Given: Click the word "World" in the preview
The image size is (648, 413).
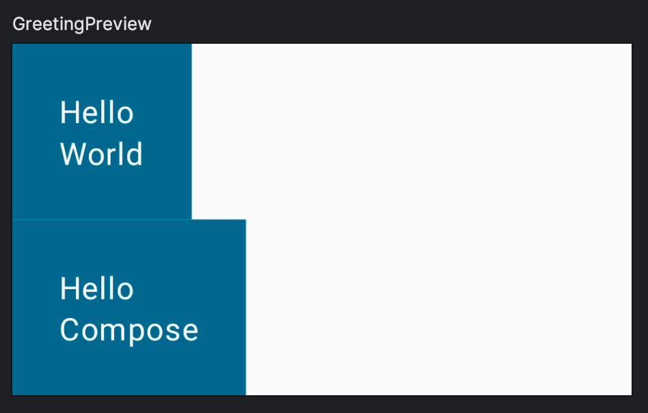Looking at the screenshot, I should pyautogui.click(x=101, y=155).
